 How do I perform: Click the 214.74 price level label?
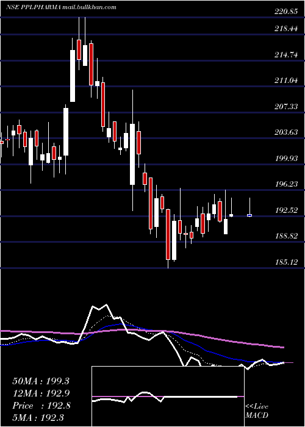(286, 55)
